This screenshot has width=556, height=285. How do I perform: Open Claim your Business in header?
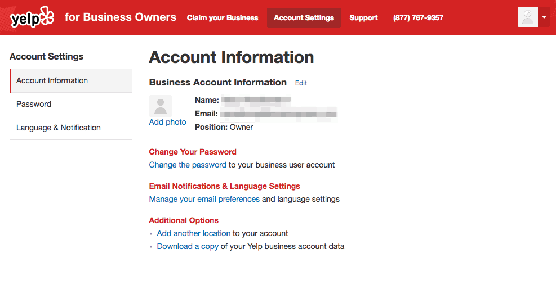[223, 18]
